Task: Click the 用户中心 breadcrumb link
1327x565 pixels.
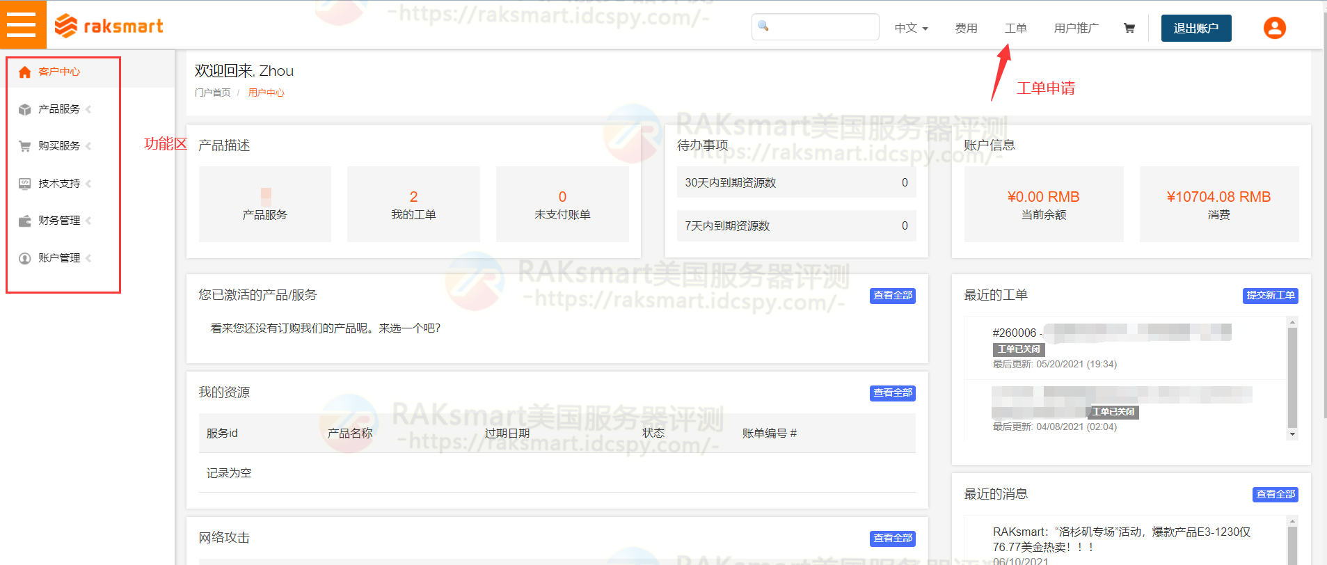Action: pyautogui.click(x=266, y=93)
